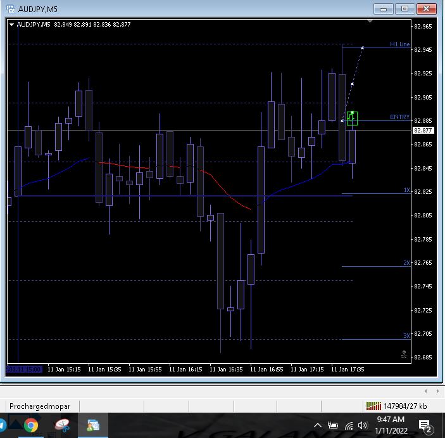445x438 pixels.
Task: Click the scroll right arrow below the chart
Action: click(x=437, y=391)
